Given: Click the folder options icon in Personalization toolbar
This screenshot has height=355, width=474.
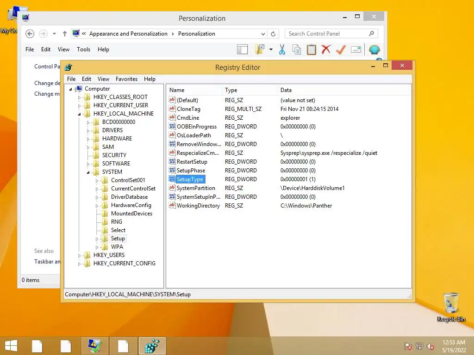Looking at the screenshot, I should click(x=260, y=49).
